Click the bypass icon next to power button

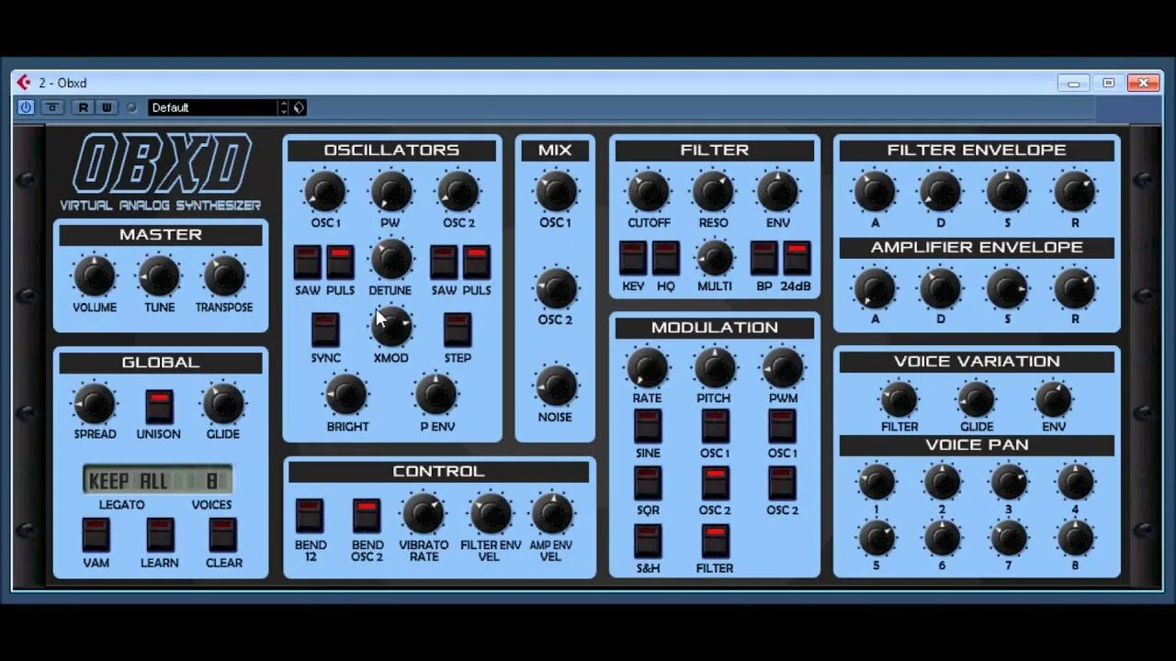(52, 107)
